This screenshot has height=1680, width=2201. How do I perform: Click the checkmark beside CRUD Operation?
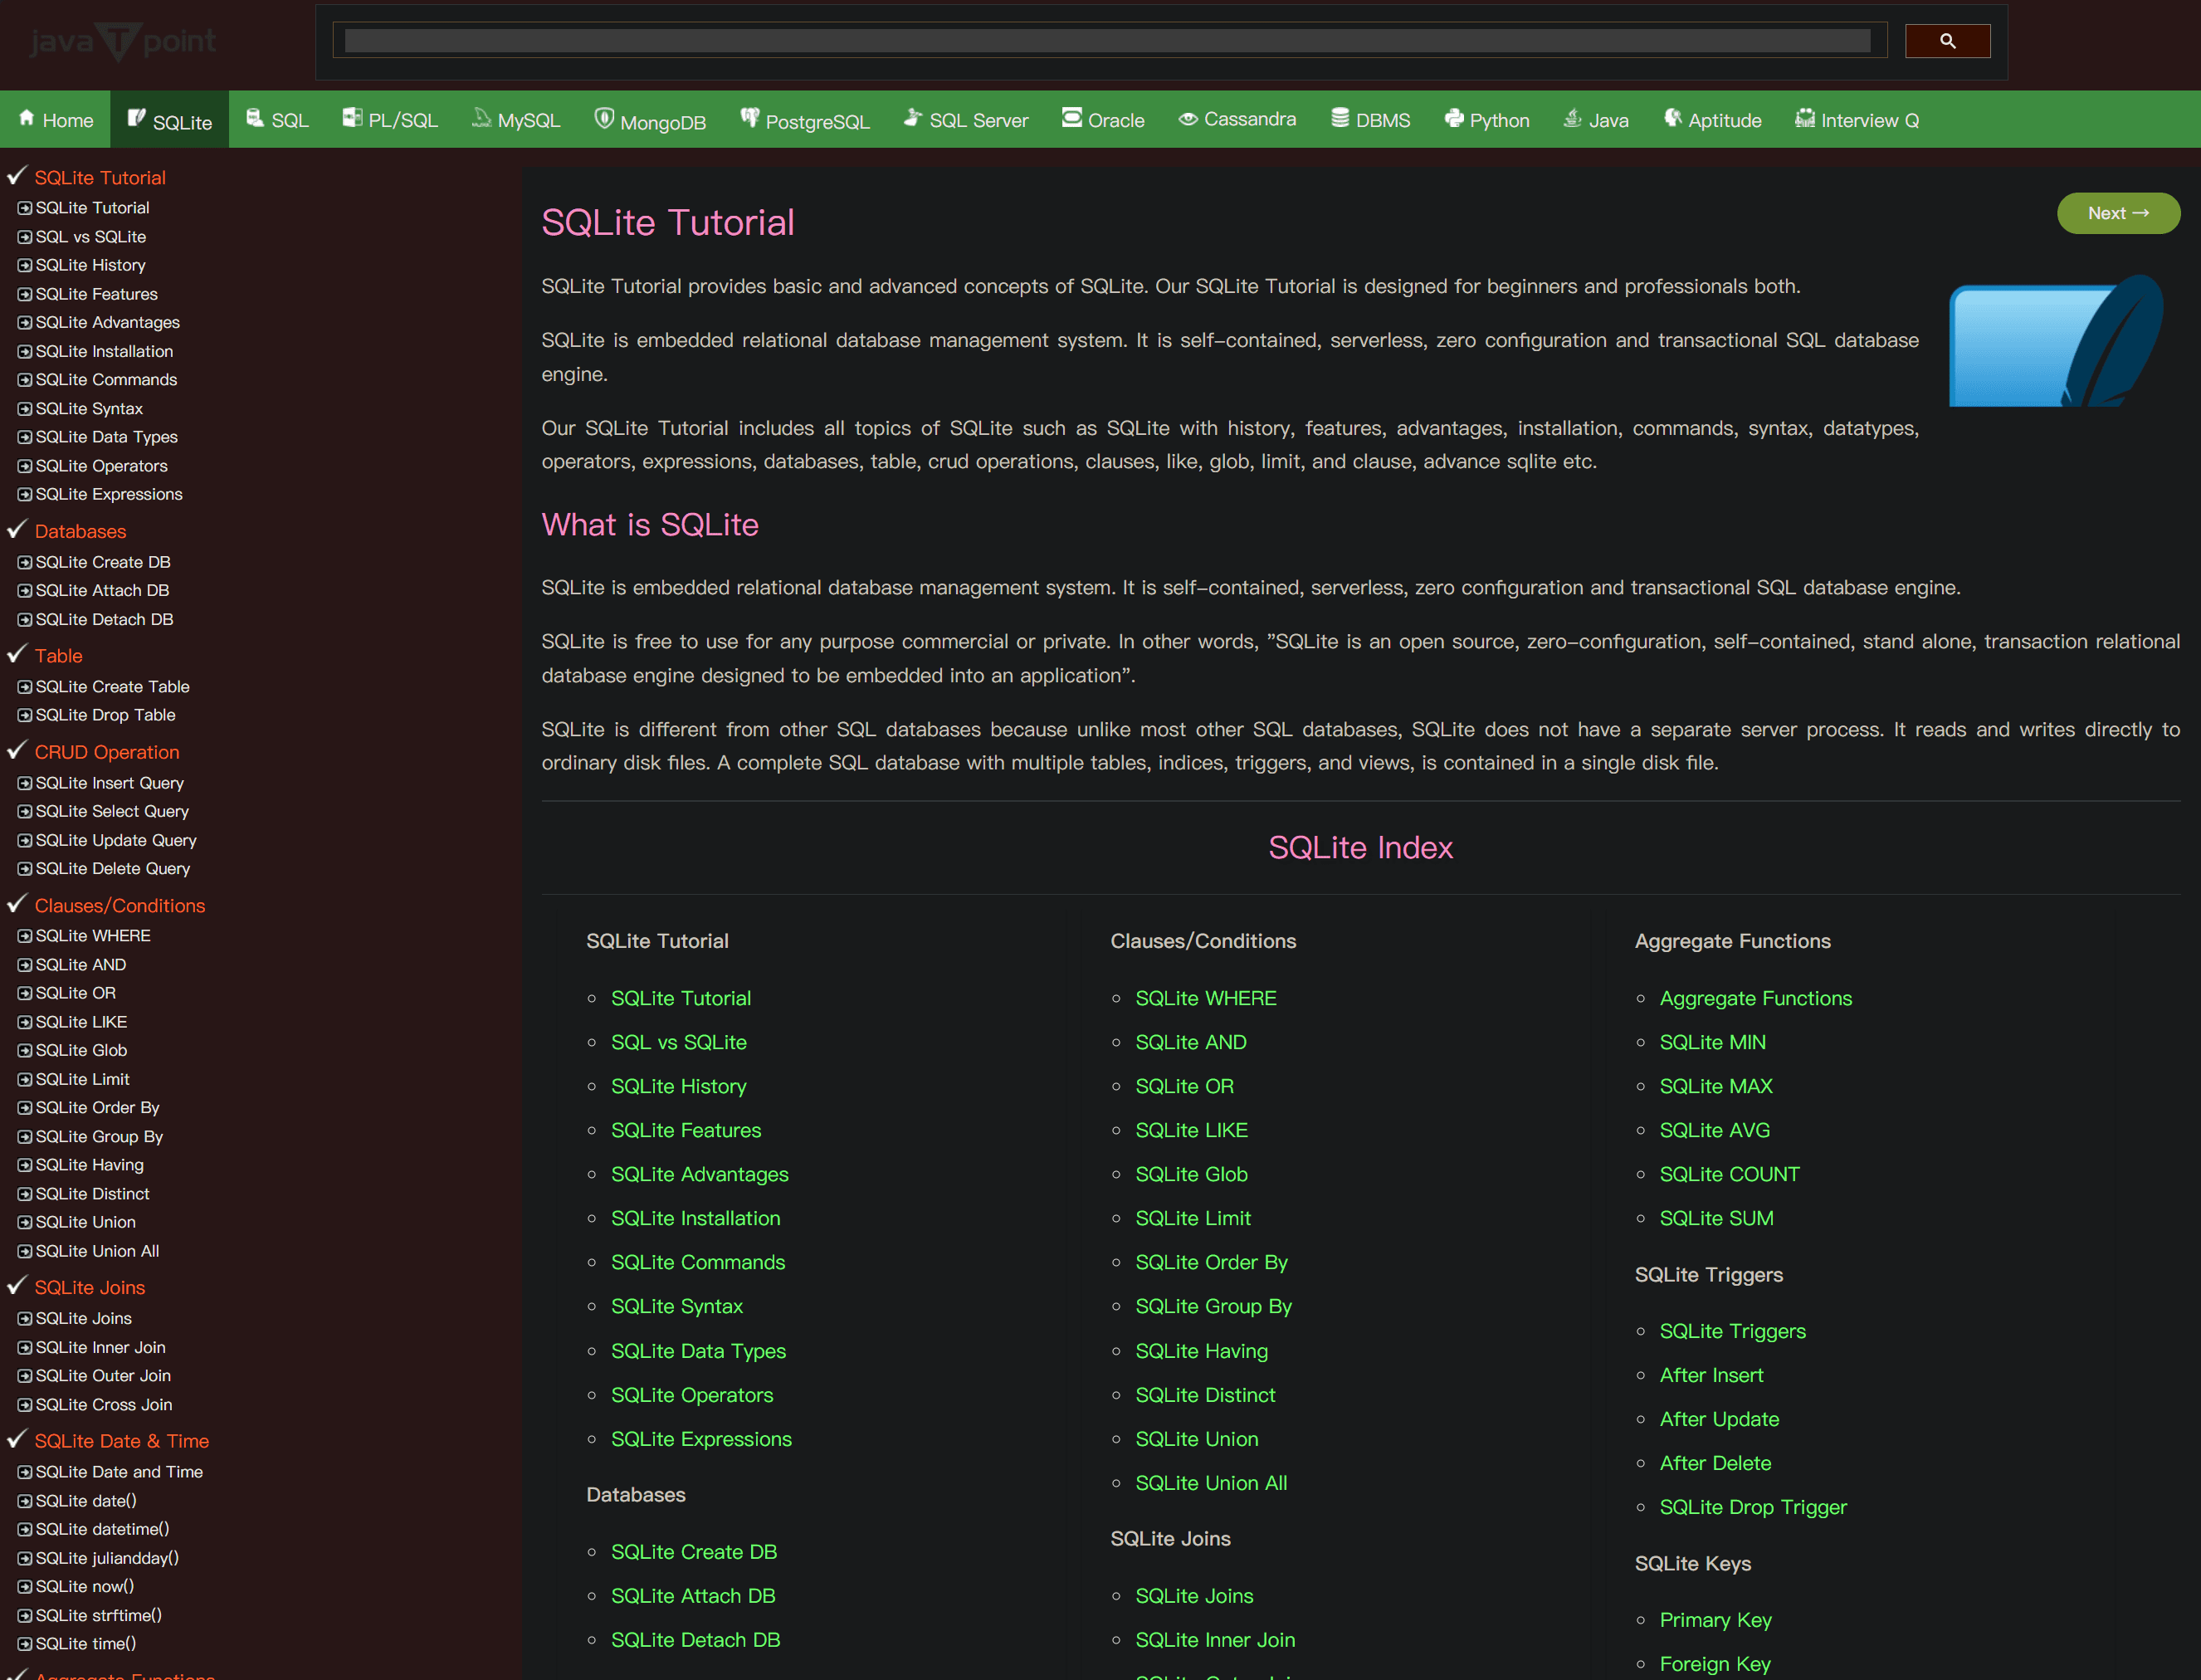[17, 750]
